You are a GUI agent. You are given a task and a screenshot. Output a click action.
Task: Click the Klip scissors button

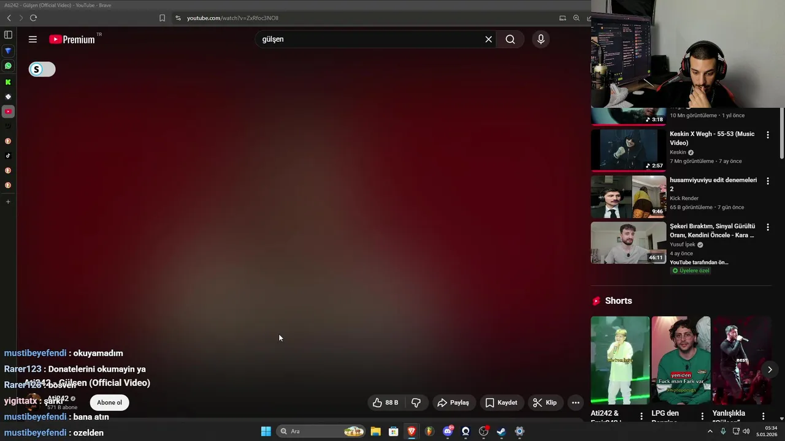545,402
